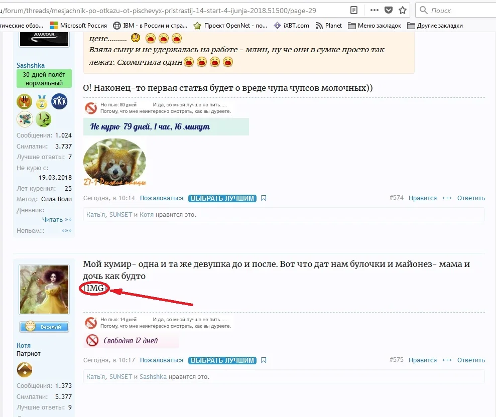496x417 pixels.
Task: Open Reader view from the address bar icon
Action: (353, 10)
